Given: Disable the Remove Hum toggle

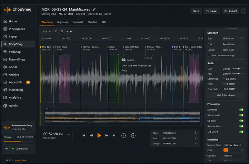Looking at the screenshot, I should coord(241,126).
